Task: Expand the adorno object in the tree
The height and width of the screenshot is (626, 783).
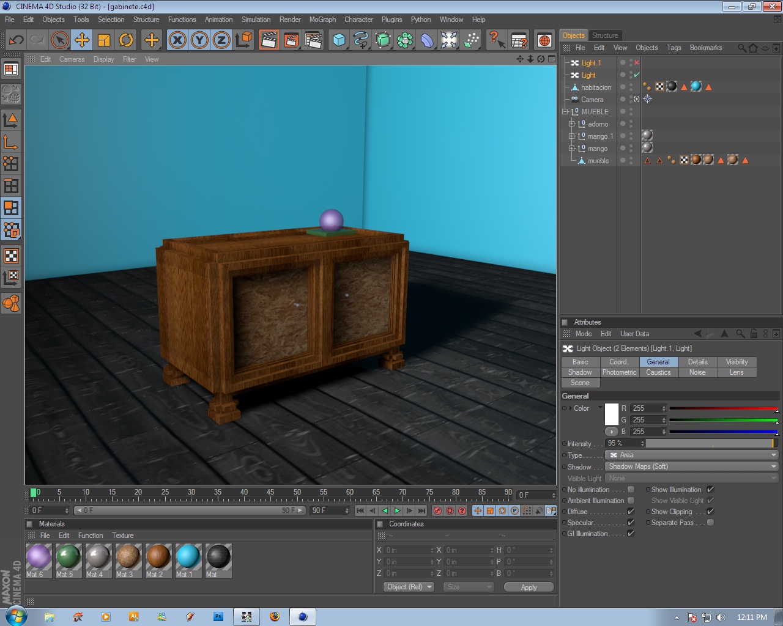Action: 572,124
